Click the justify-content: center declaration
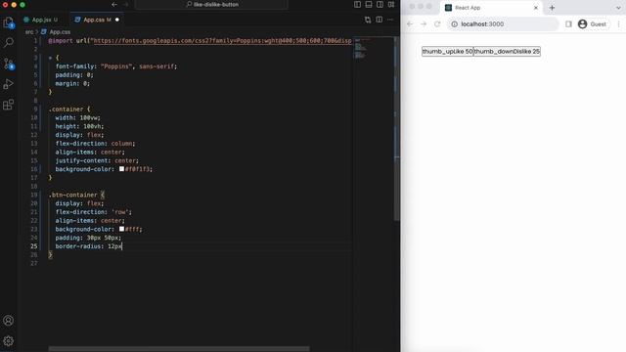Screen dimensions: 626x352 tap(97, 160)
